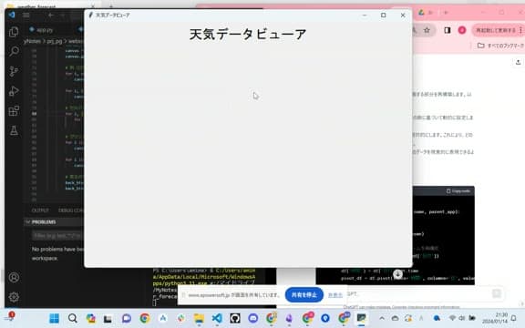The image size is (525, 328).
Task: Click the share upload icon in ChatGPT page
Action: point(518,62)
